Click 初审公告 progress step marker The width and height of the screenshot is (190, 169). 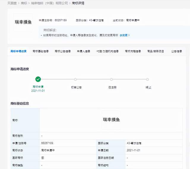click(x=75, y=79)
